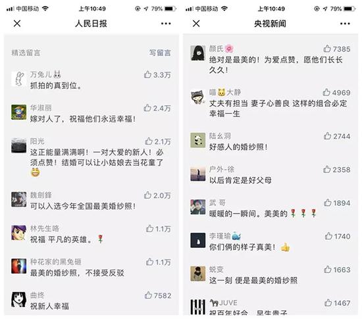Open the three-dot menu on 人民日报 page
Image resolution: width=362 pixels, height=319 pixels.
(166, 24)
